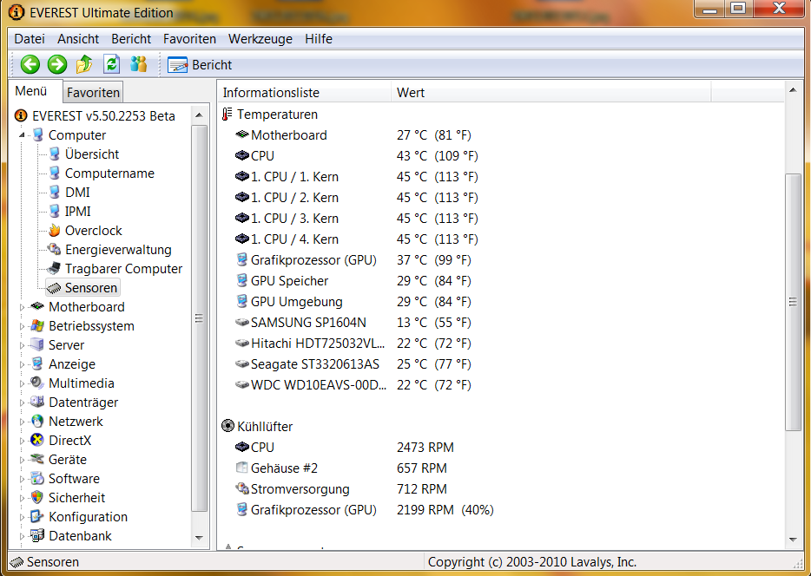
Task: Expand the Software tree node
Action: (22, 480)
